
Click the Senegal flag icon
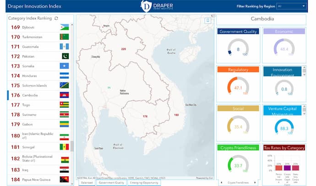pyautogui.click(x=64, y=147)
